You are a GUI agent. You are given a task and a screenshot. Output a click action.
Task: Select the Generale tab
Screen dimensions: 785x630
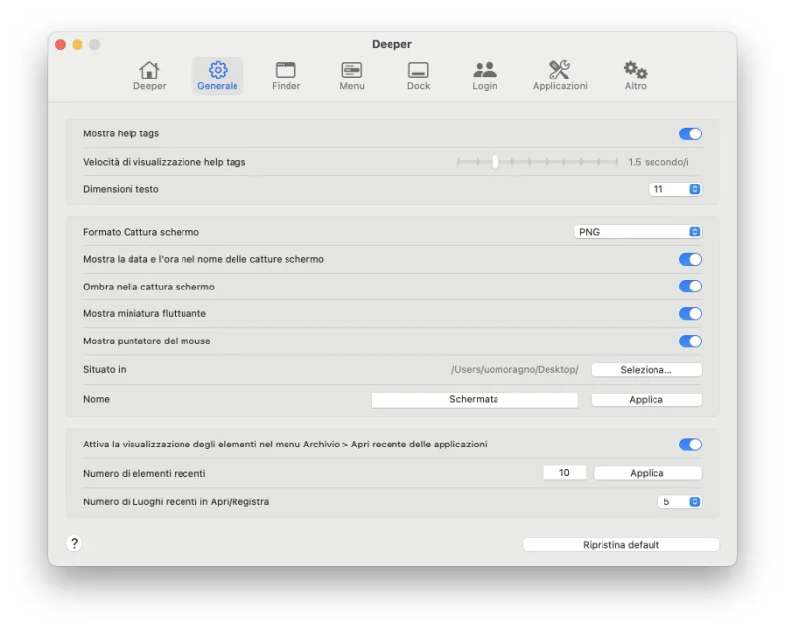pyautogui.click(x=218, y=76)
